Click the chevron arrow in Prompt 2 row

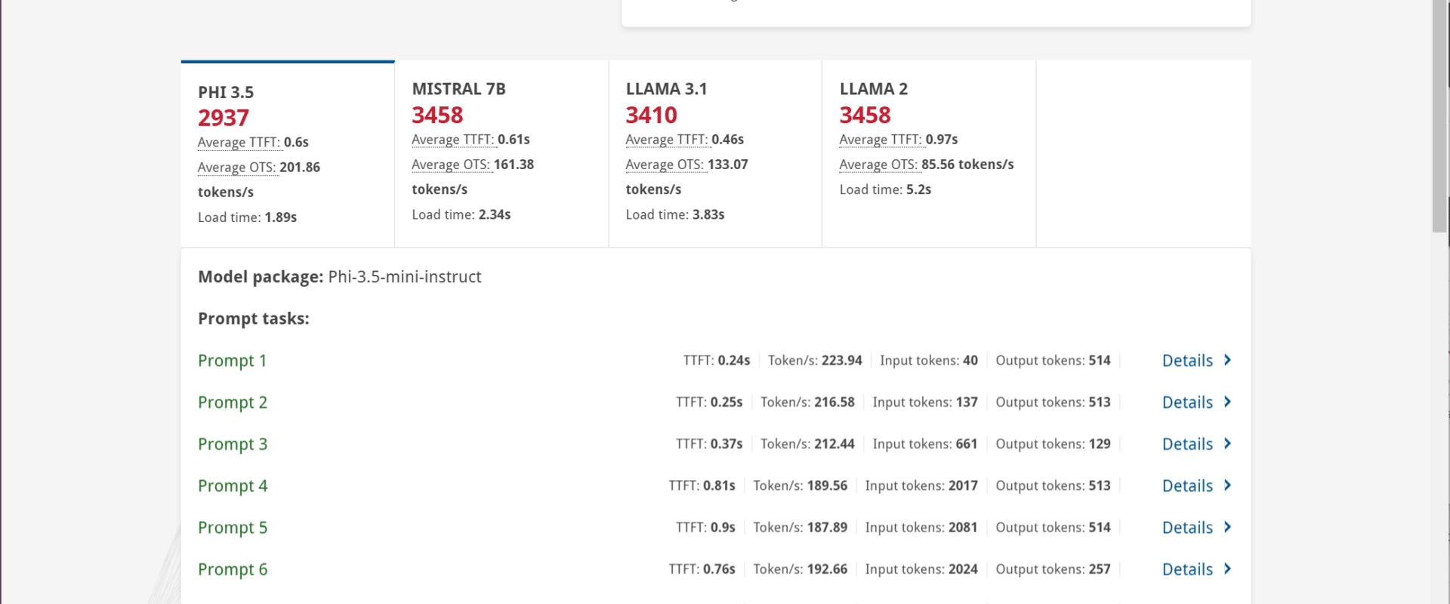[1227, 402]
